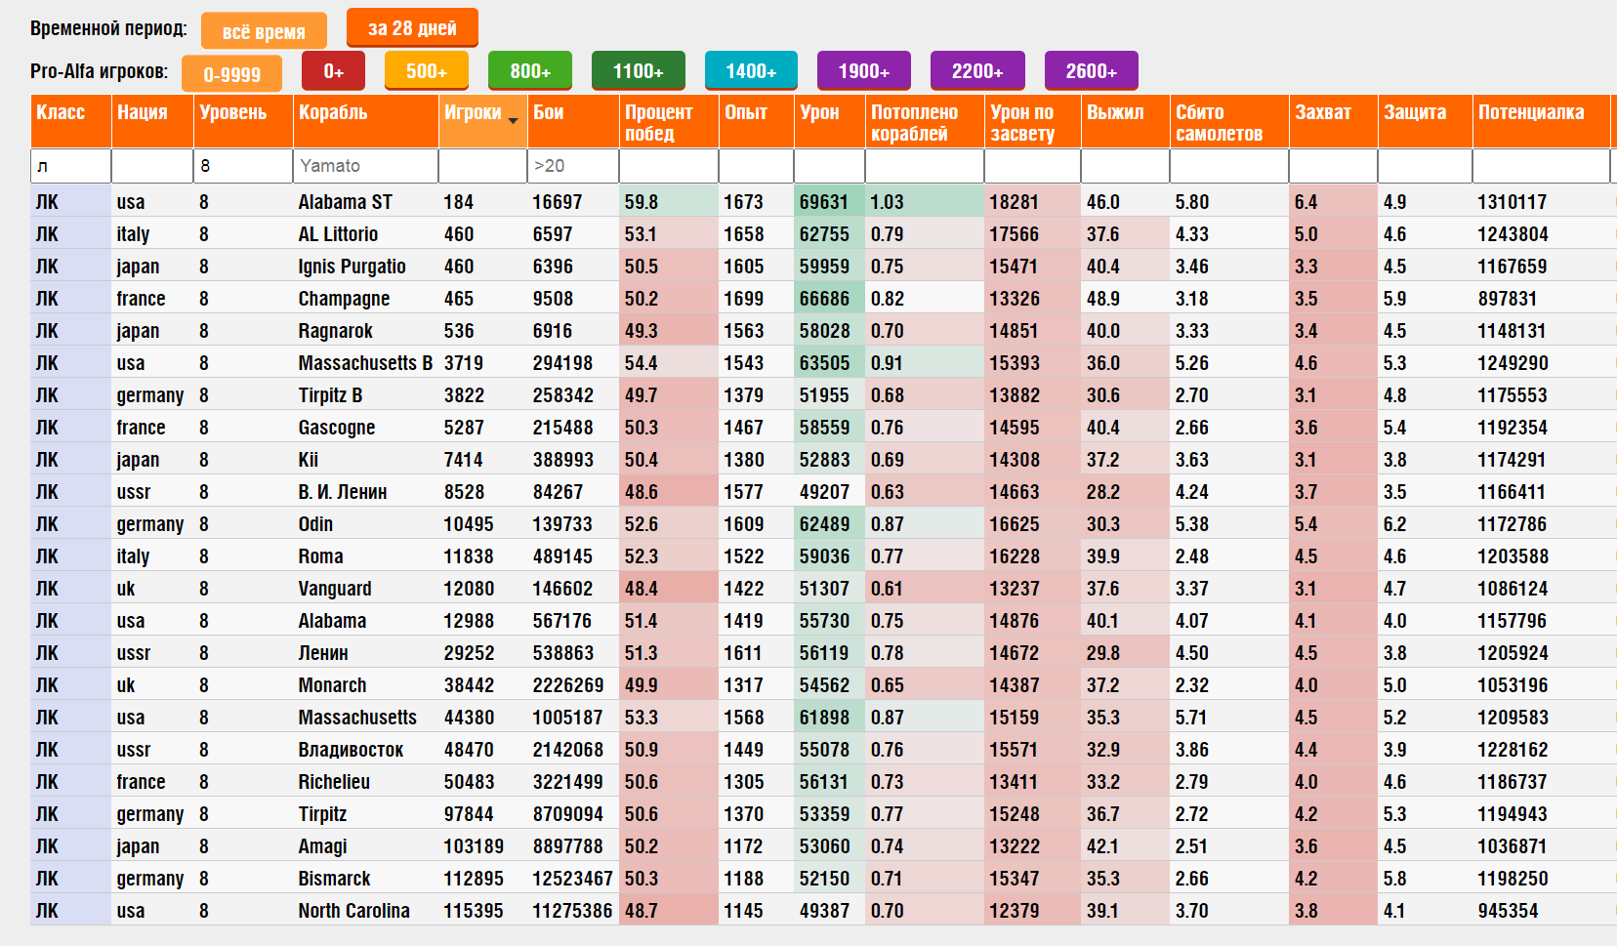Image resolution: width=1617 pixels, height=946 pixels.
Task: Click the Бои filter field showing >20
Action: [x=572, y=166]
